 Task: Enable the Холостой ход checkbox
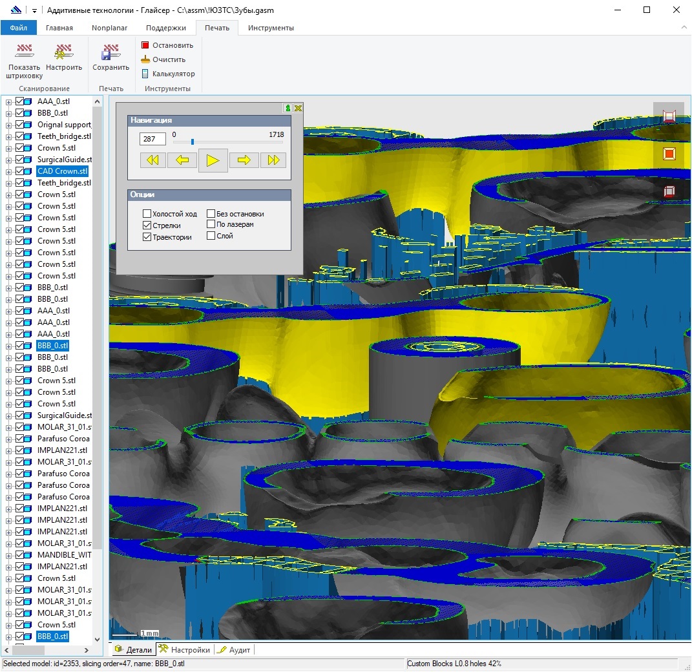[147, 214]
